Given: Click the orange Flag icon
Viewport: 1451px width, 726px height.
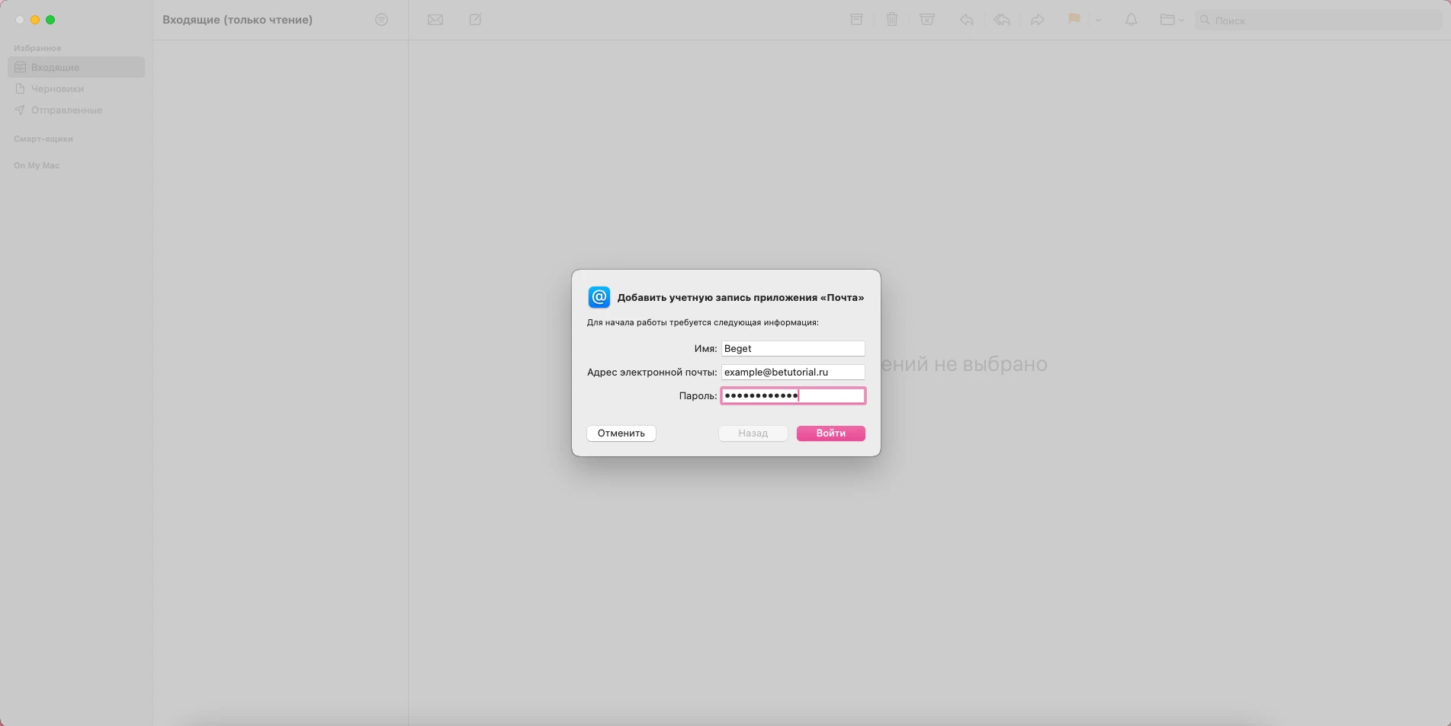Looking at the screenshot, I should pyautogui.click(x=1074, y=20).
